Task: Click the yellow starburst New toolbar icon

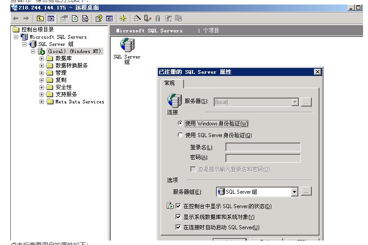Action: 123,18
